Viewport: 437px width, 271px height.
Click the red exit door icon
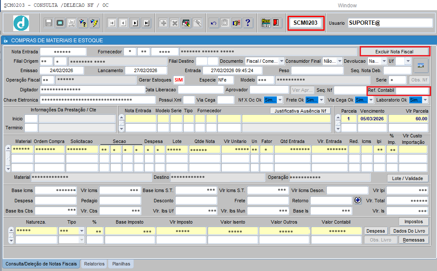click(276, 23)
